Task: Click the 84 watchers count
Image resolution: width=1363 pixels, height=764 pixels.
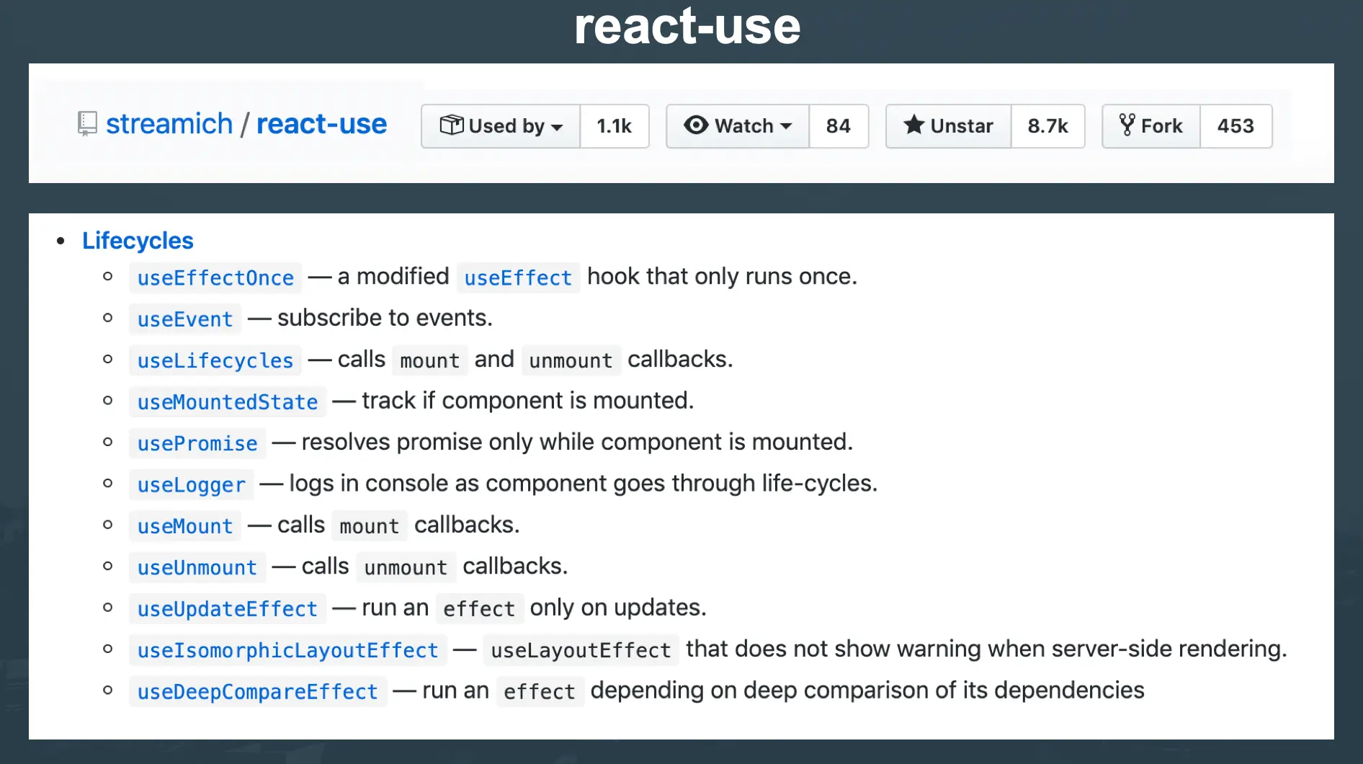Action: (x=839, y=125)
